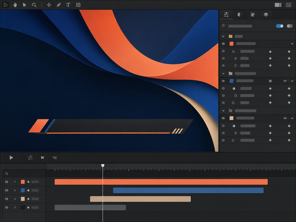
Task: Collapse the first tan folder group
Action: click(223, 36)
